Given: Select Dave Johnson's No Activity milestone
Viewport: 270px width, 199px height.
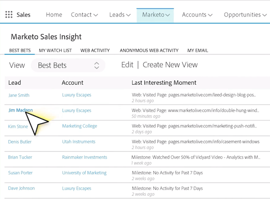Looking at the screenshot, I should pyautogui.click(x=167, y=189).
